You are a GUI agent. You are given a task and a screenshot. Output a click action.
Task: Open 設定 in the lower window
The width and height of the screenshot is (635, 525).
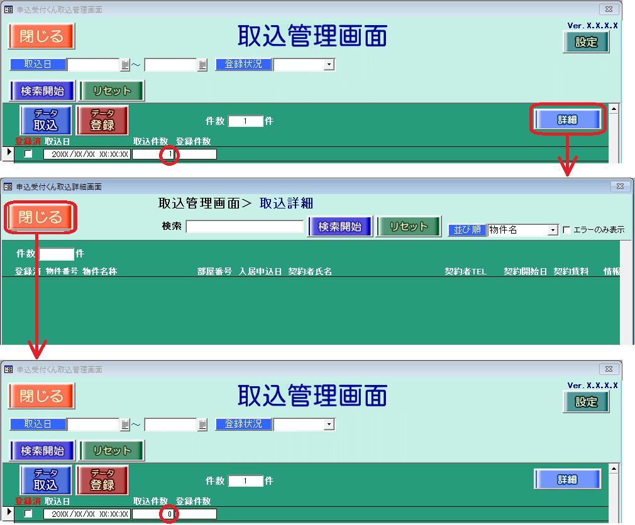click(x=586, y=402)
